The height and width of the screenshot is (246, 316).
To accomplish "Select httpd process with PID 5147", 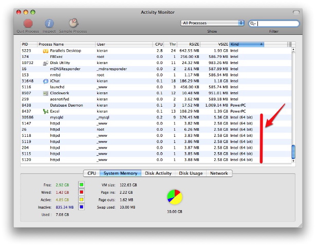I will tap(156, 124).
